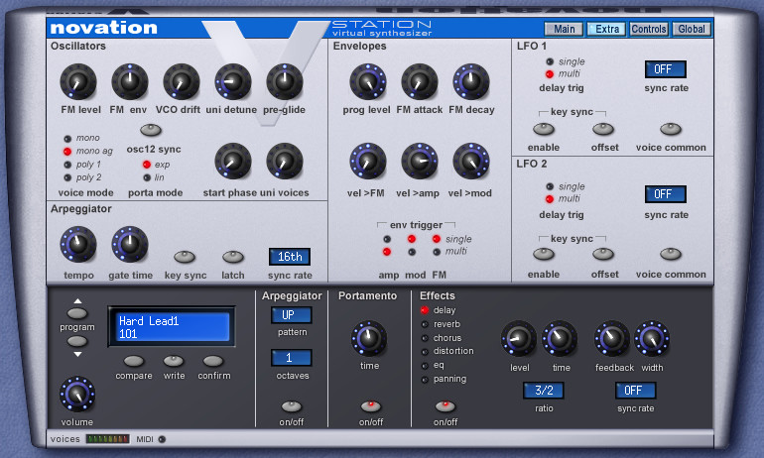The width and height of the screenshot is (764, 458).
Task: Click the effects feedback knob
Action: tap(612, 338)
